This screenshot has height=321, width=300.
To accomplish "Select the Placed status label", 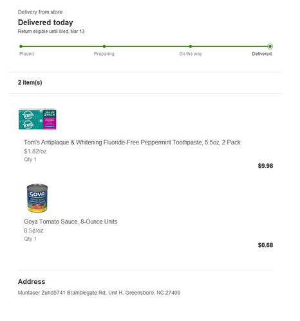I will (x=26, y=54).
